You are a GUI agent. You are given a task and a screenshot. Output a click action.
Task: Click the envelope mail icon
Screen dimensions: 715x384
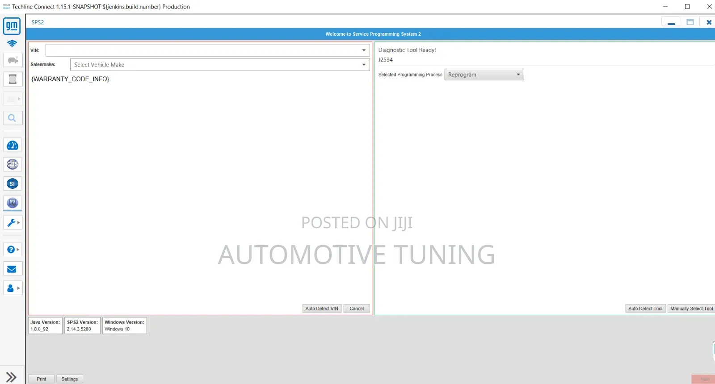13,269
